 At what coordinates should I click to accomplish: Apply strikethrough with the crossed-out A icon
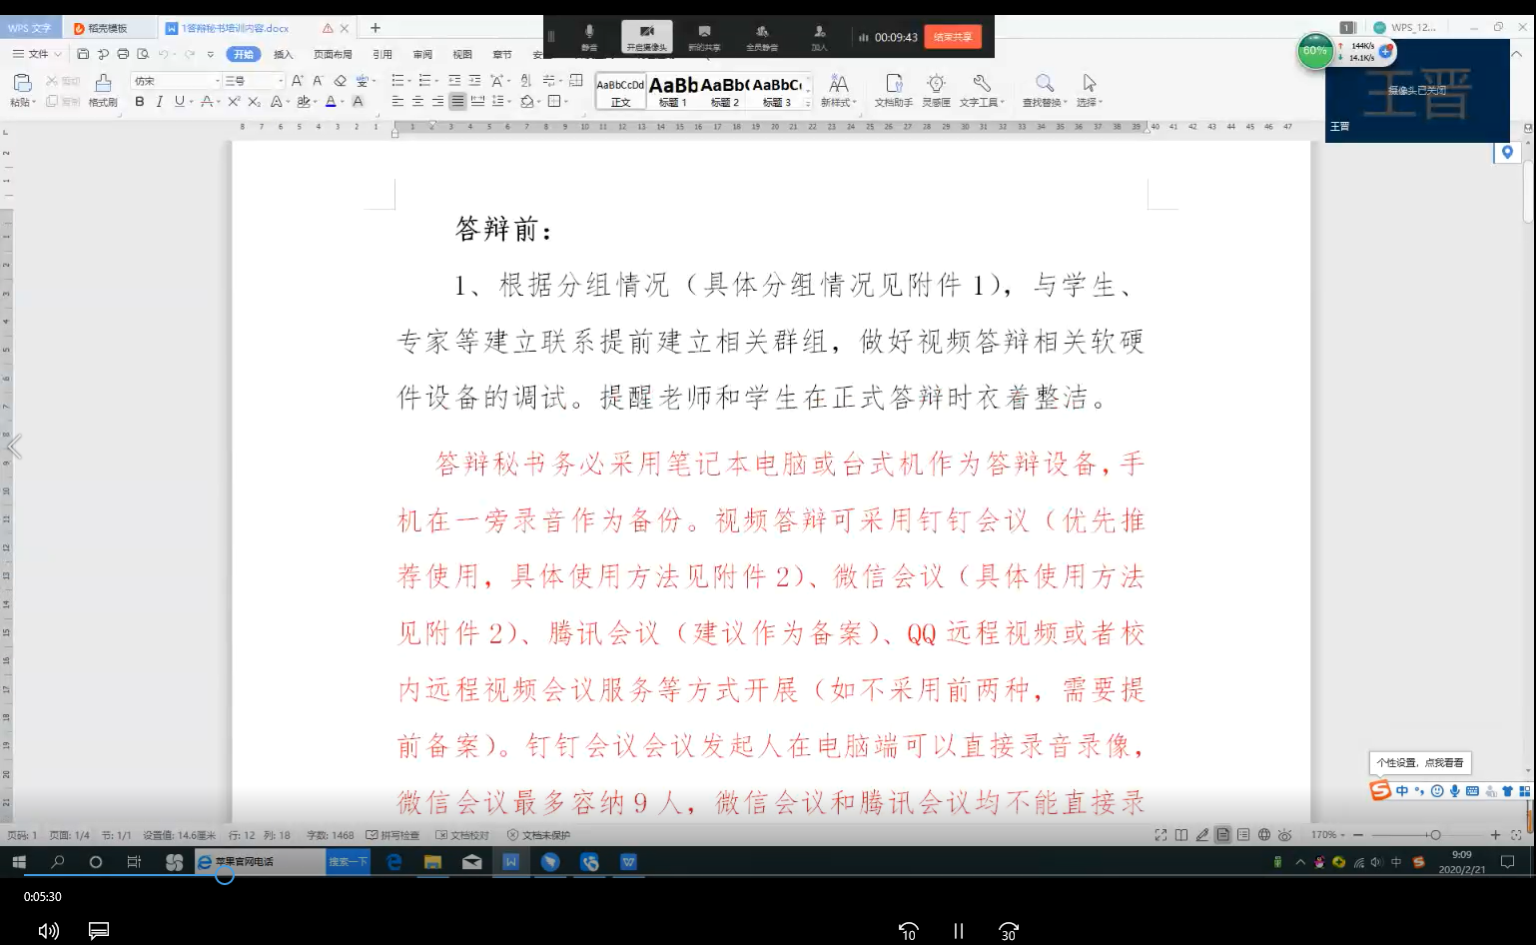[x=207, y=102]
